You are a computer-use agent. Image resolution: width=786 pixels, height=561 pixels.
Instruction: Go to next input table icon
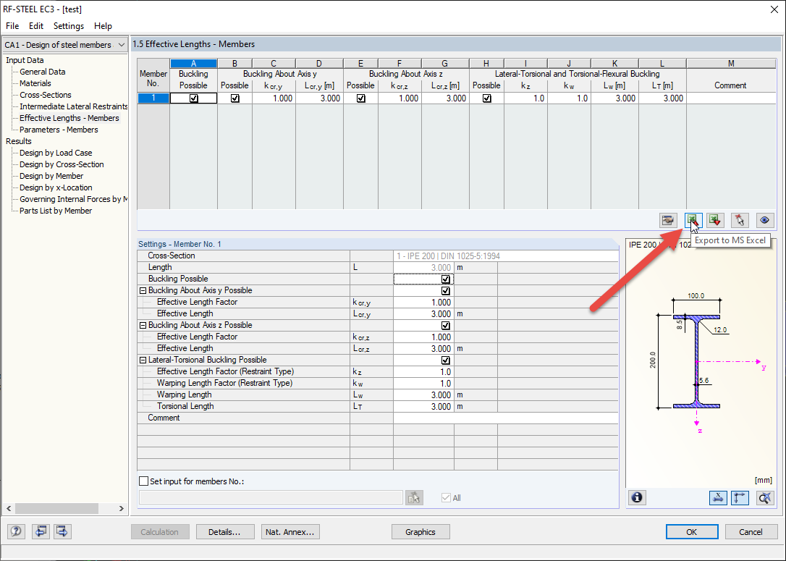(x=62, y=531)
